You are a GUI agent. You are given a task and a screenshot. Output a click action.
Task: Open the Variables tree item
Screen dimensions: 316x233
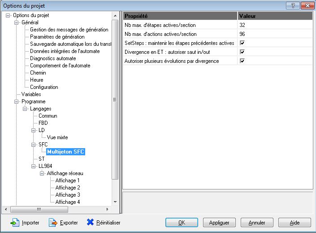pyautogui.click(x=31, y=94)
